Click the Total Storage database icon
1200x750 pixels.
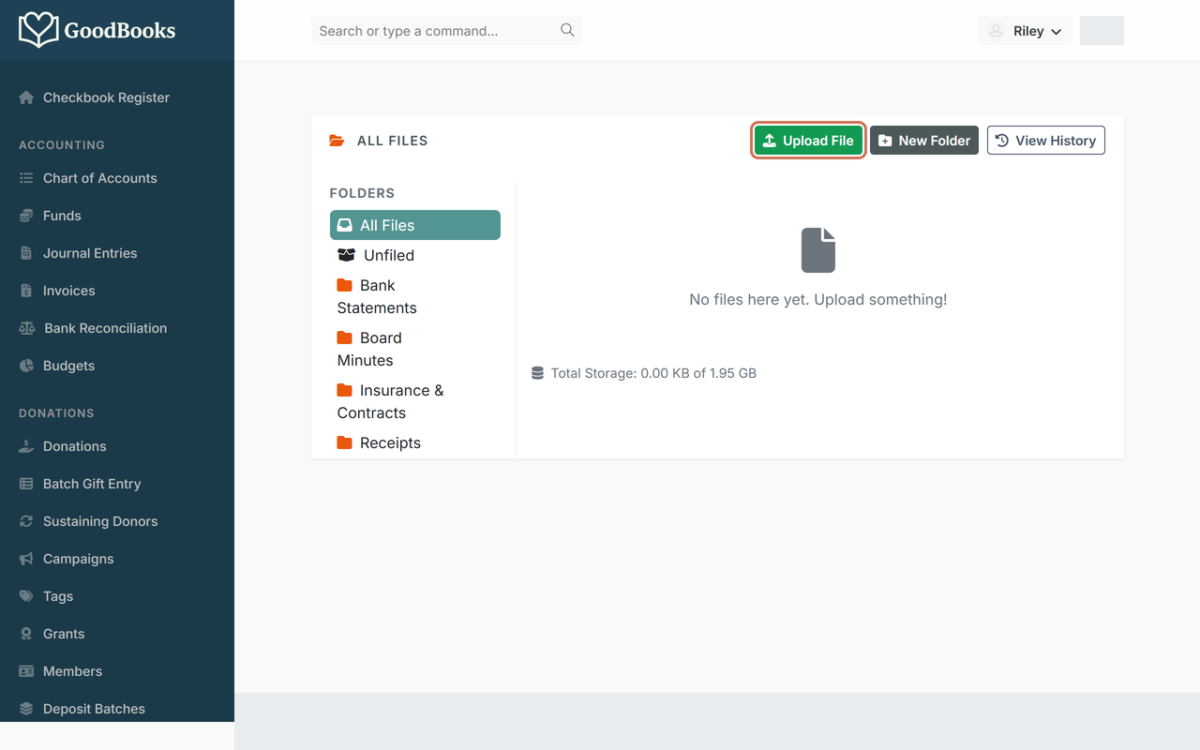[x=537, y=373]
